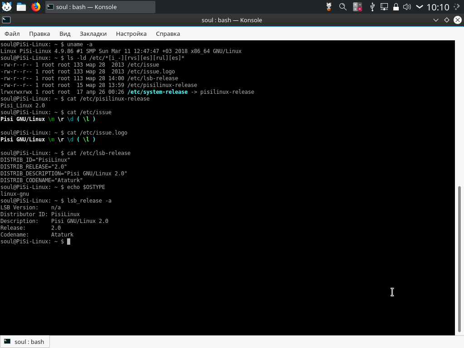Screen dimensions: 464x348
Task: Click the 'cat /etc/pisilinux-release' command line
Action: click(x=75, y=99)
